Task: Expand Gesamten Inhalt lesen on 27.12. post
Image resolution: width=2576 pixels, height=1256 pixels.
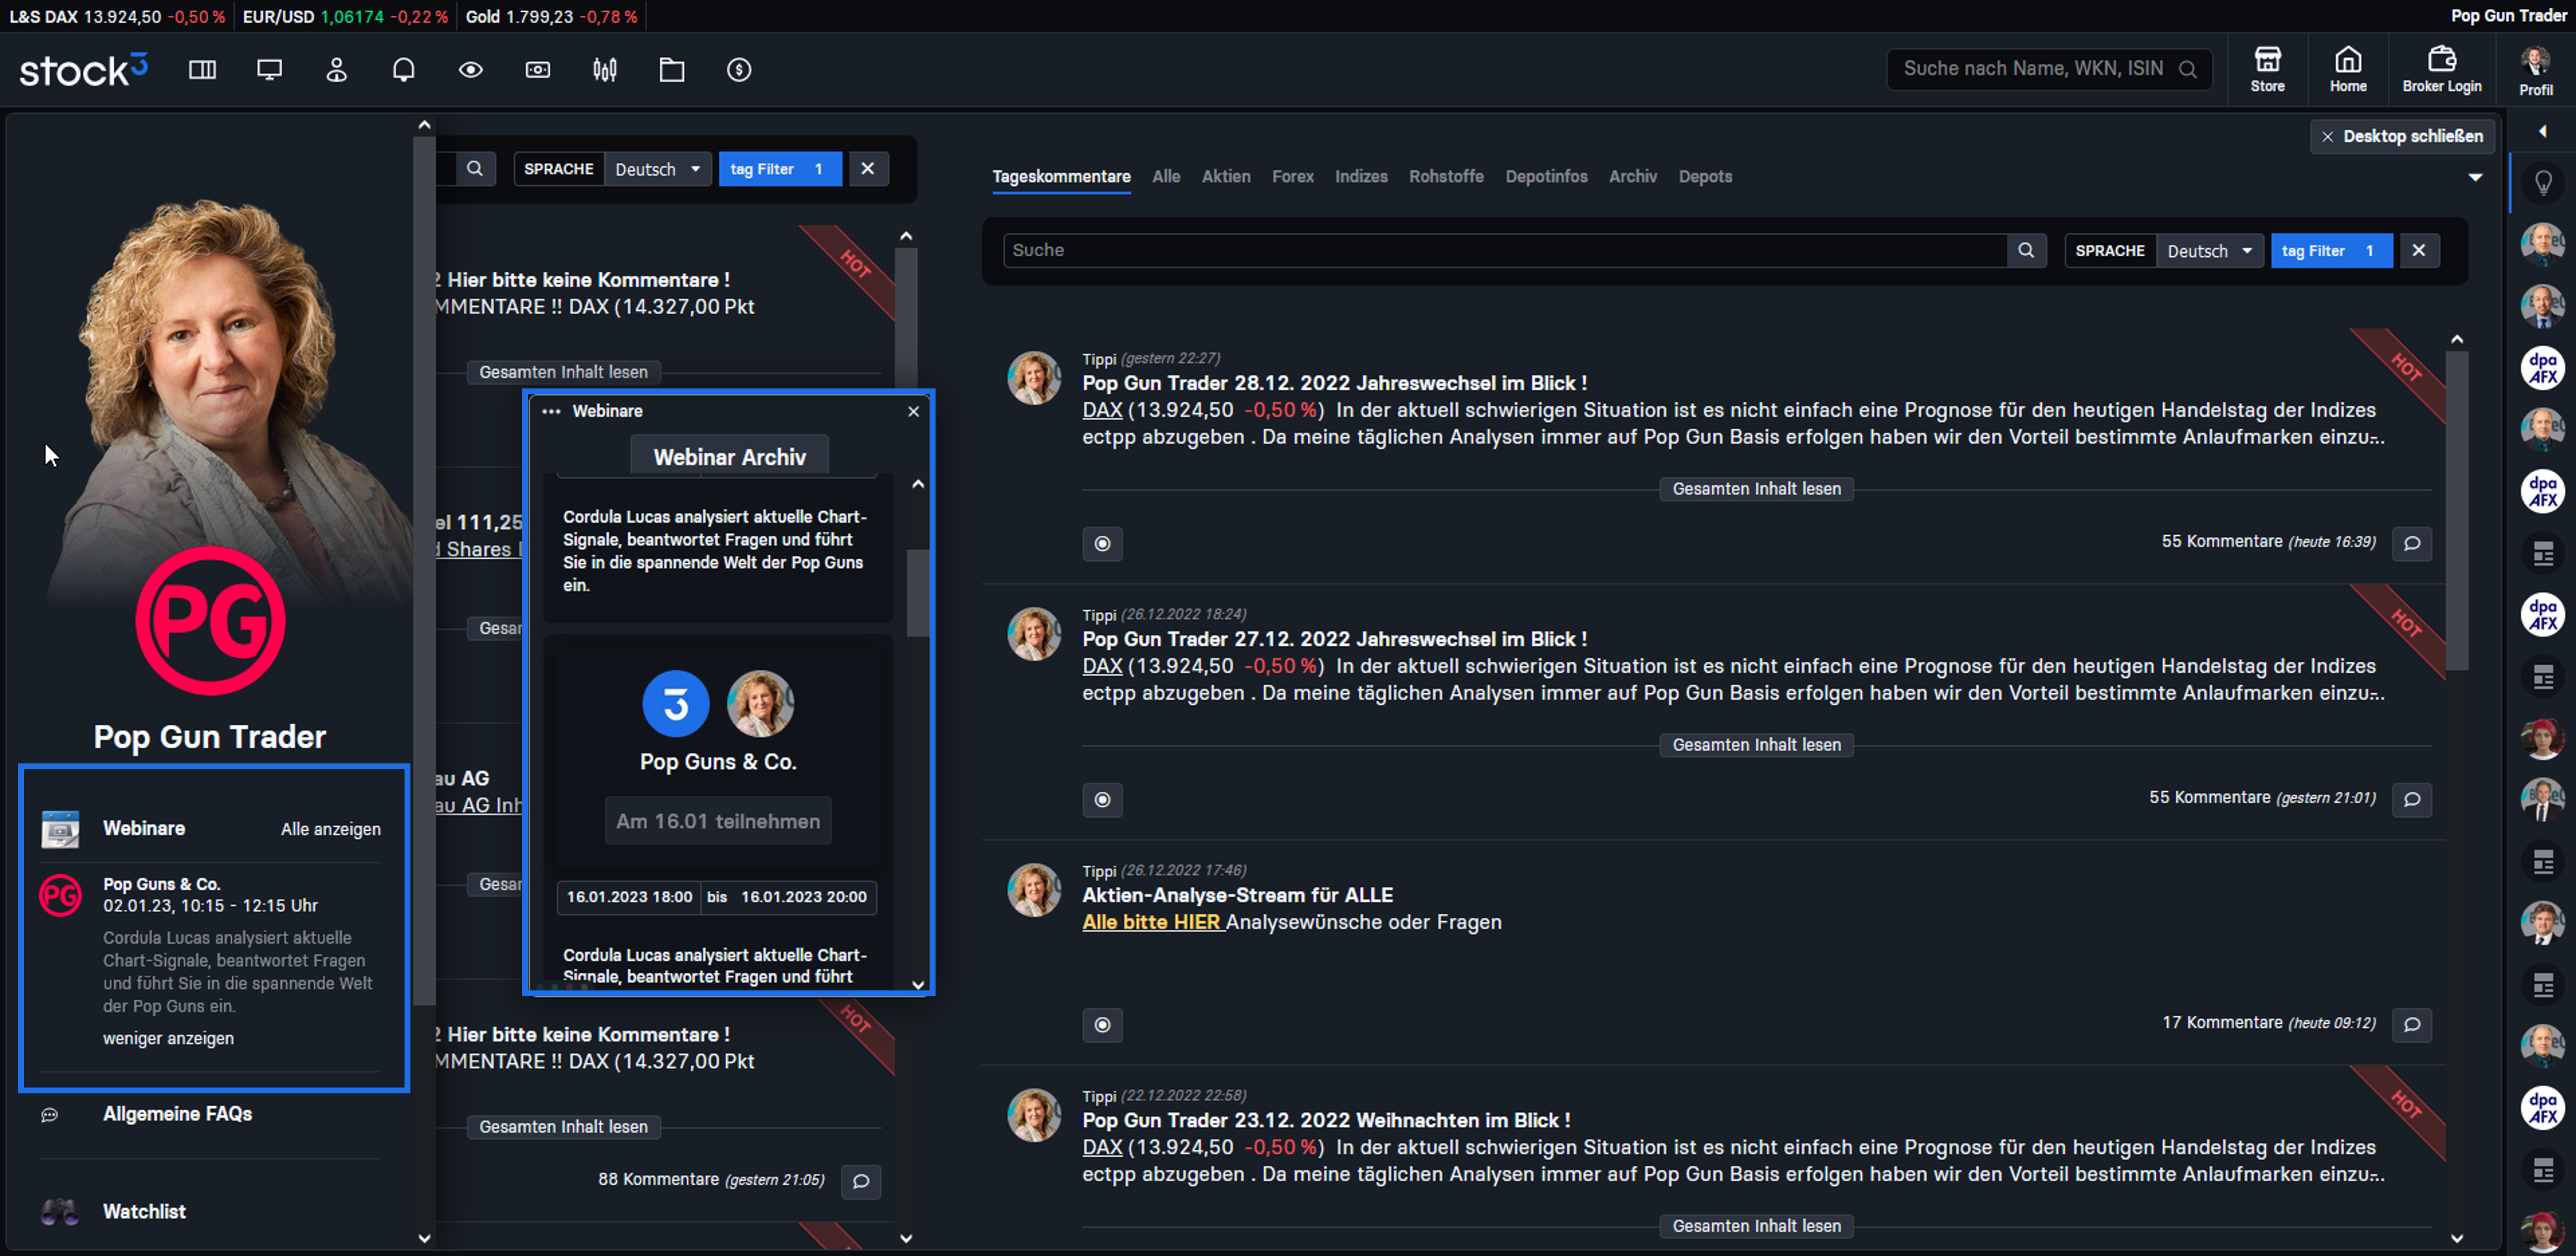Action: click(x=1756, y=744)
